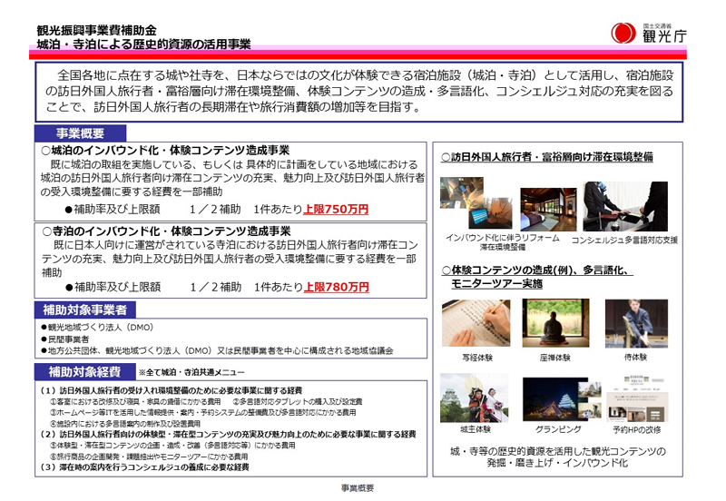This screenshot has height=501, width=726.
Task: Click underlined 訪日外国人旅行者・富裕層向け滞在環境整備 heading
Action: click(547, 157)
